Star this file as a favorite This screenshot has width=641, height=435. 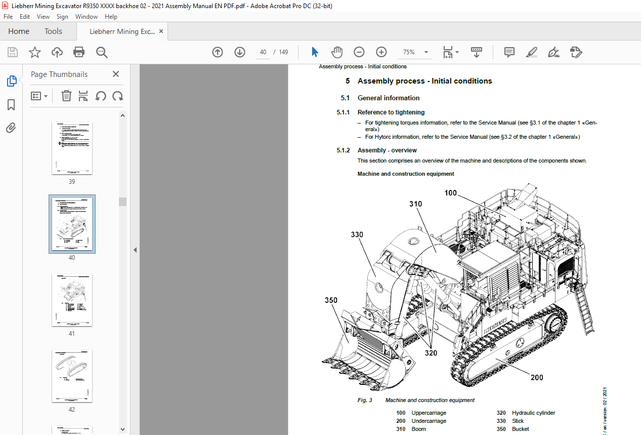tap(34, 52)
